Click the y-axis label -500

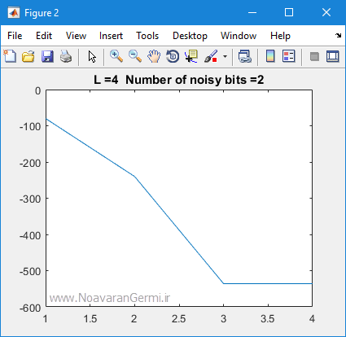[x=30, y=271]
